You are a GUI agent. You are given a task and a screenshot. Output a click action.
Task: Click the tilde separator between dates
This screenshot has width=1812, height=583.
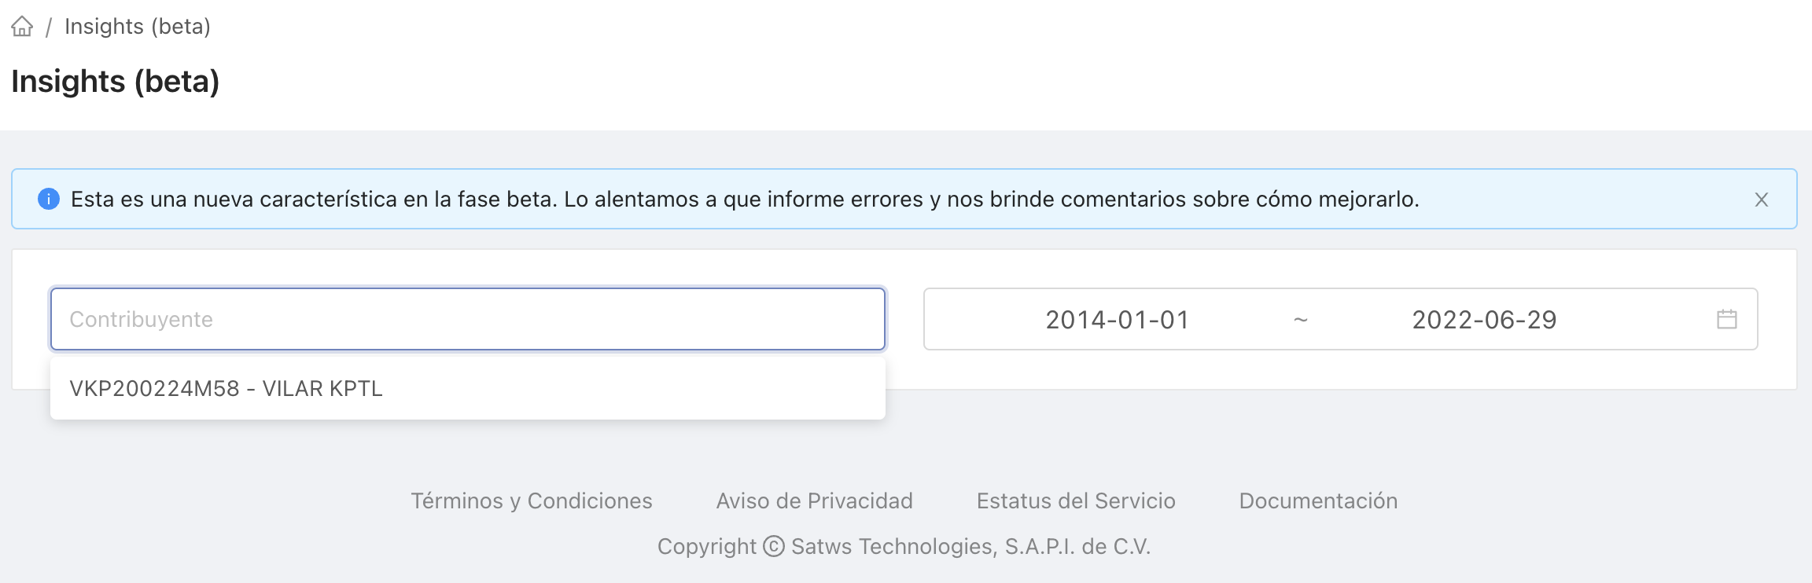click(1301, 320)
